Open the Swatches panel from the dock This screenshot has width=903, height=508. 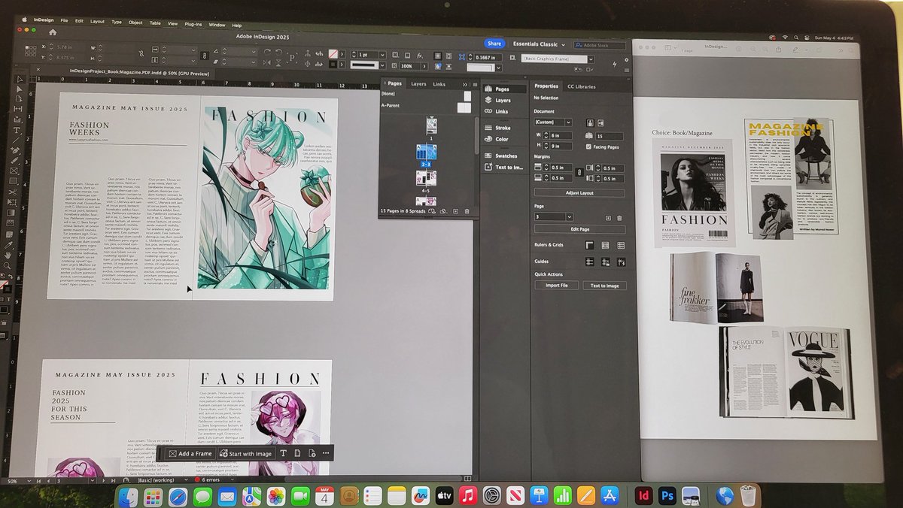(505, 156)
